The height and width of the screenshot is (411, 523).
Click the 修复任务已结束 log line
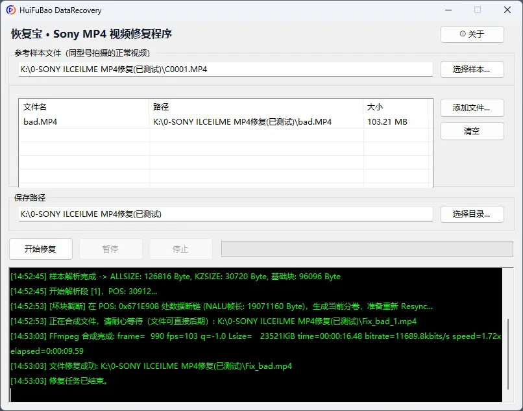point(59,381)
